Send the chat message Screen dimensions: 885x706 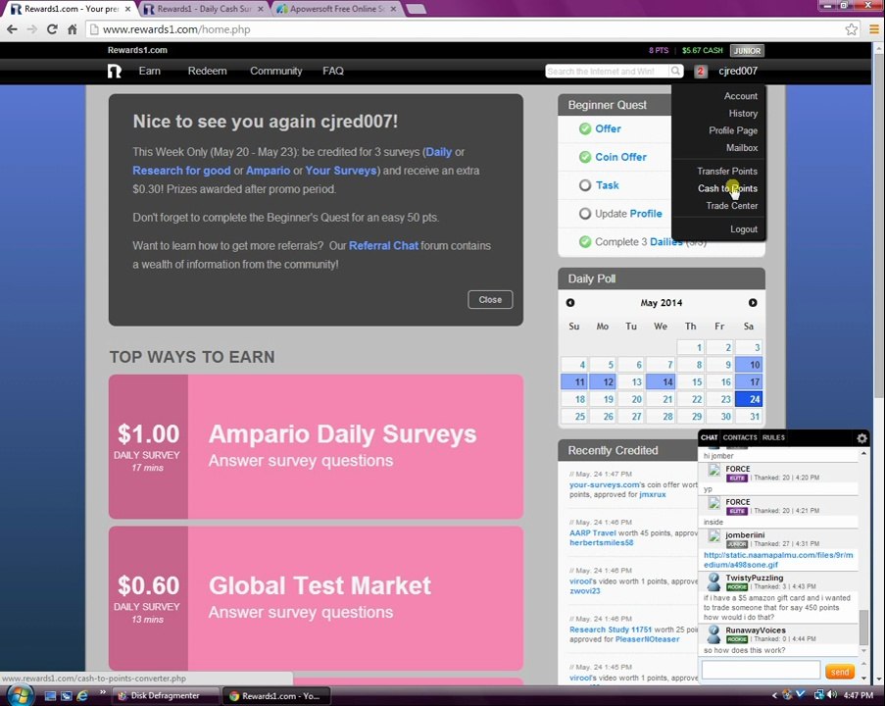tap(839, 672)
